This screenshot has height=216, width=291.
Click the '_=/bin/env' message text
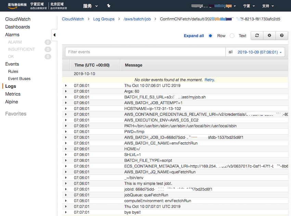(x=134, y=178)
